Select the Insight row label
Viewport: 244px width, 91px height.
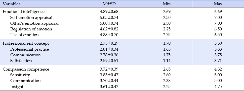[17, 87]
